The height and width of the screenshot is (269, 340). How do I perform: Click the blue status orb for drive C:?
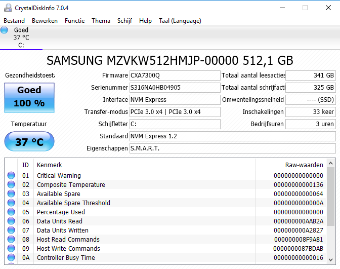click(4, 30)
